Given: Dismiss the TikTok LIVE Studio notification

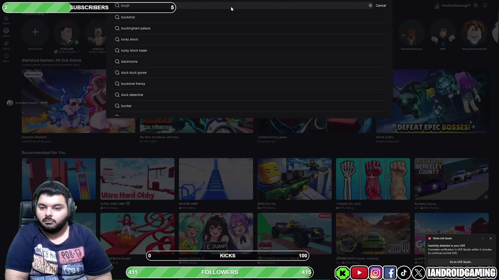Looking at the screenshot, I should tap(490, 238).
